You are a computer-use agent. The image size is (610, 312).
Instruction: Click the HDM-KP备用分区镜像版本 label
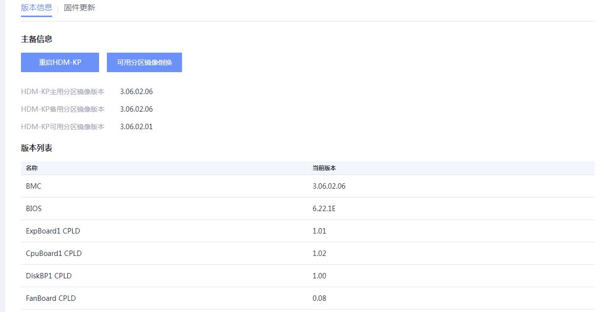(x=62, y=109)
